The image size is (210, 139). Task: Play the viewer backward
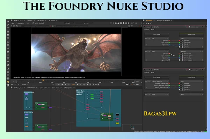point(69,84)
